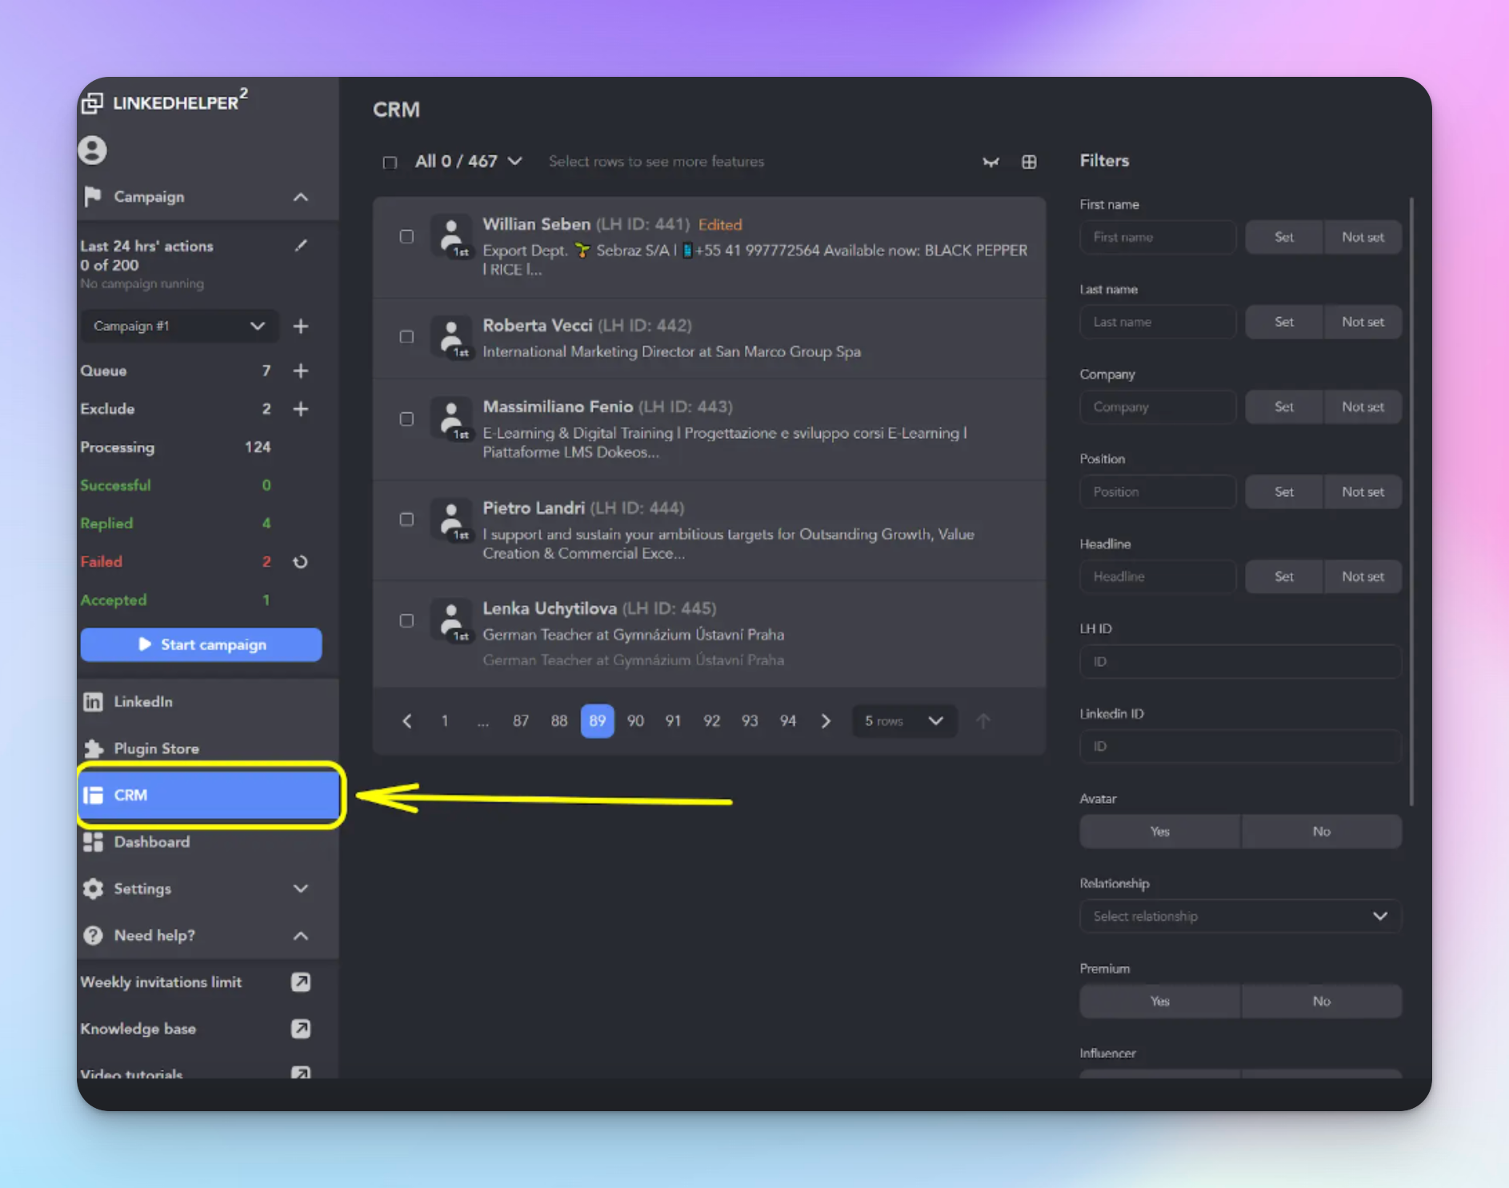Click the Campaign flag icon
This screenshot has height=1188, width=1509.
(93, 196)
